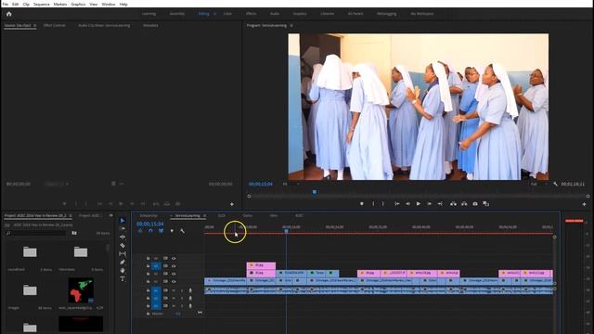The width and height of the screenshot is (594, 334).
Task: Switch to Effect Controls tab
Action: (x=54, y=25)
